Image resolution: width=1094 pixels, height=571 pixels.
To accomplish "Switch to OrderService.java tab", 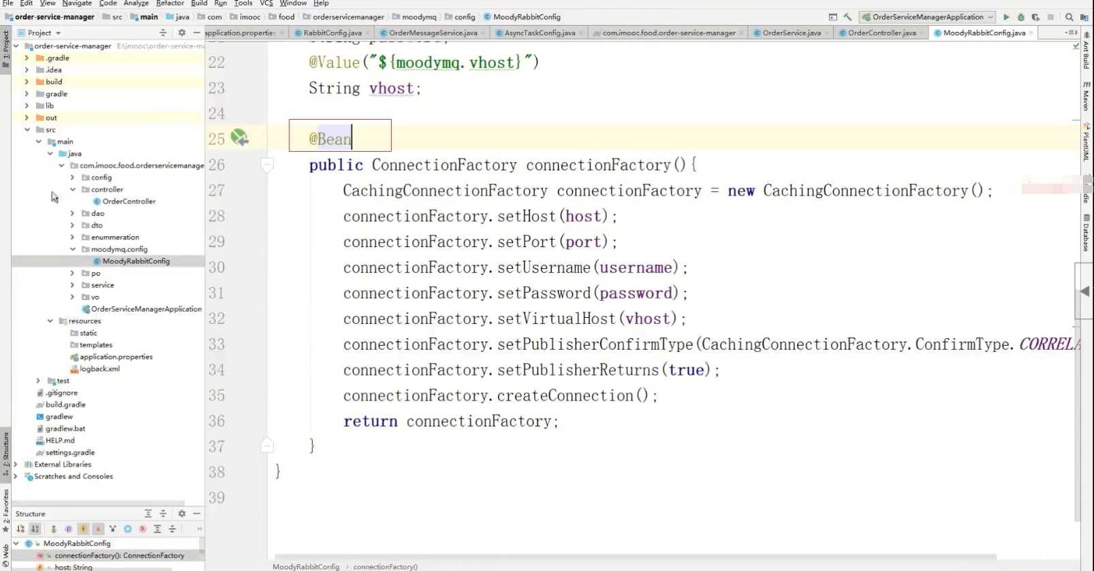I will [x=792, y=33].
